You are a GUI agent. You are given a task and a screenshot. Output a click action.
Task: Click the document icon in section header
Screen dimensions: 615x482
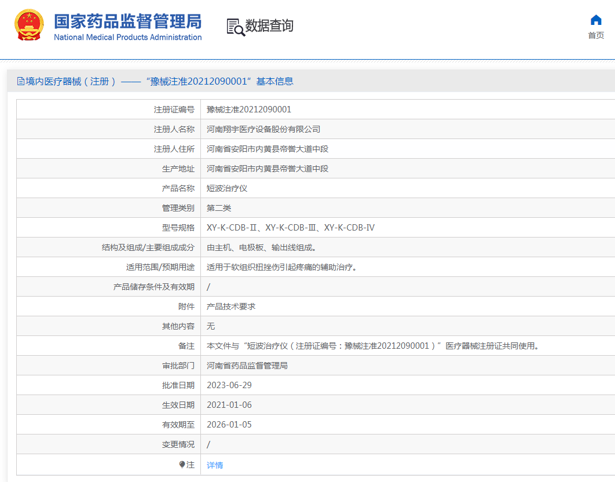point(21,82)
